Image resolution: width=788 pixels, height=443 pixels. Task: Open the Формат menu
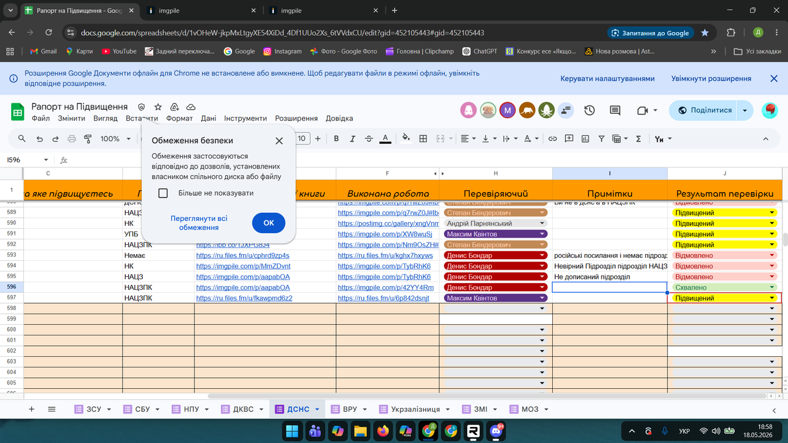click(179, 118)
